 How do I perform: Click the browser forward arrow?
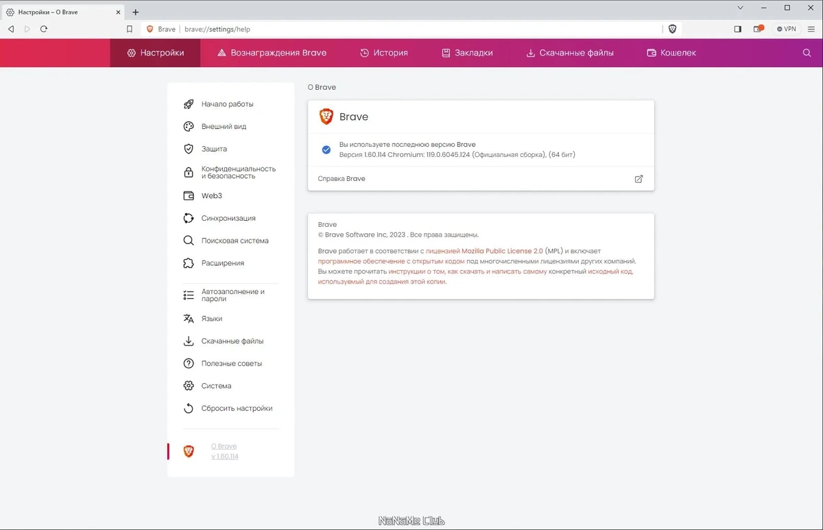click(27, 29)
